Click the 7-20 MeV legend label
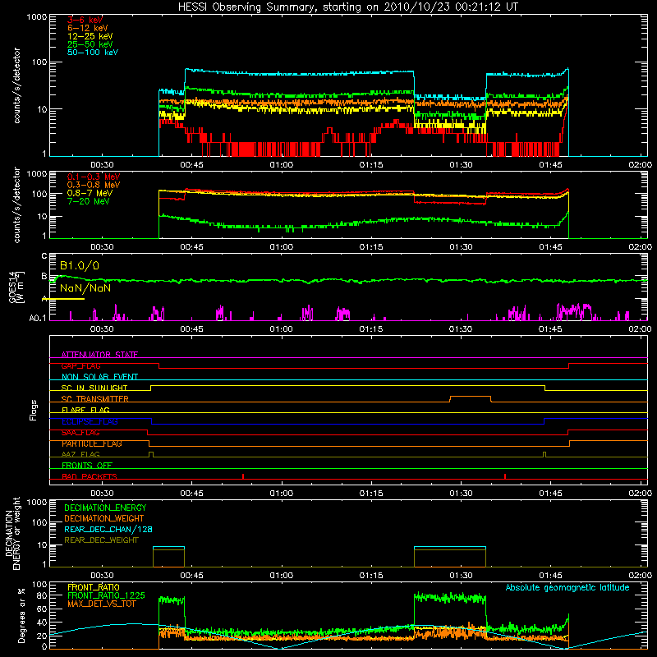 (89, 201)
